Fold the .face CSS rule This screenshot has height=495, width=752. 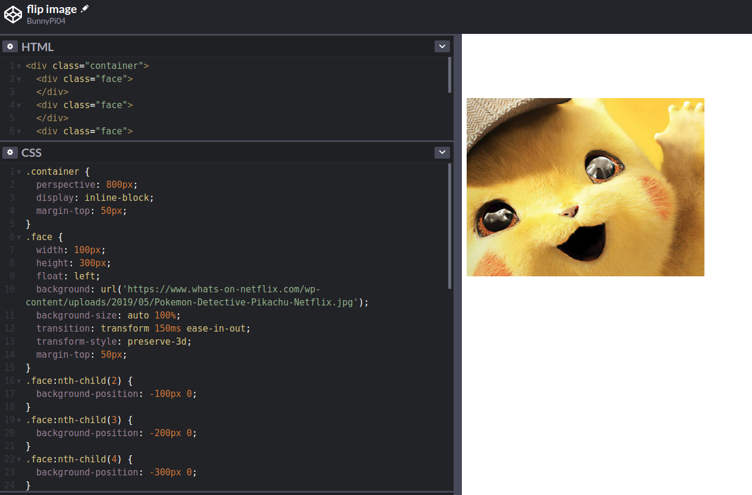coord(19,237)
